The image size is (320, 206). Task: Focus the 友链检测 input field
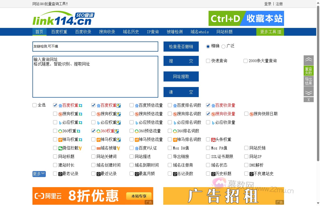click(95, 47)
